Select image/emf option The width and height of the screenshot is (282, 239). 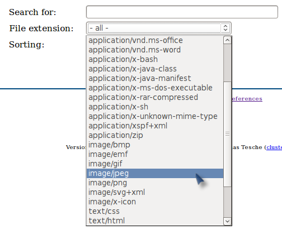point(155,154)
